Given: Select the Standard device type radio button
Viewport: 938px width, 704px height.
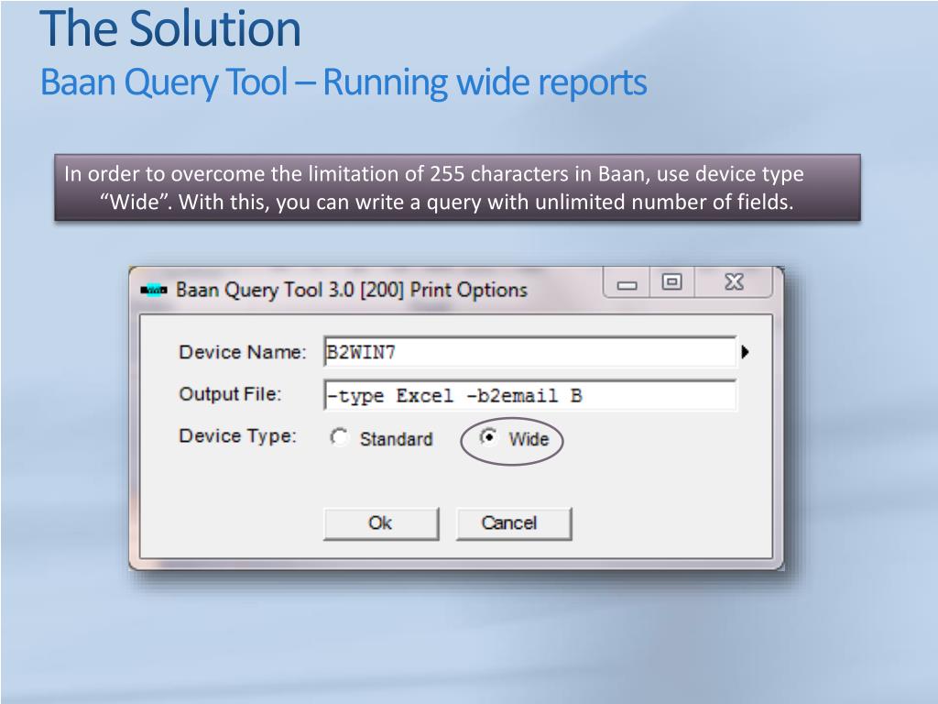Looking at the screenshot, I should pos(339,437).
